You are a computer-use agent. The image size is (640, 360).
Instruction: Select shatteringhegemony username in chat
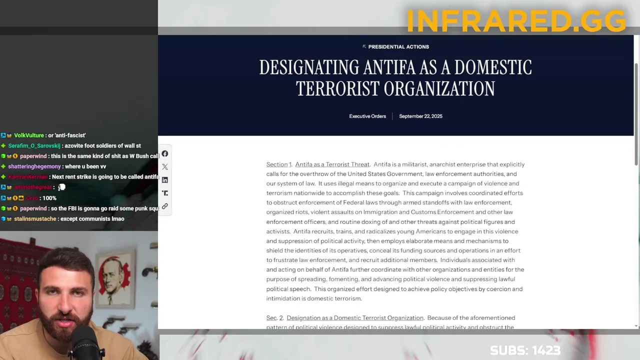tap(34, 166)
